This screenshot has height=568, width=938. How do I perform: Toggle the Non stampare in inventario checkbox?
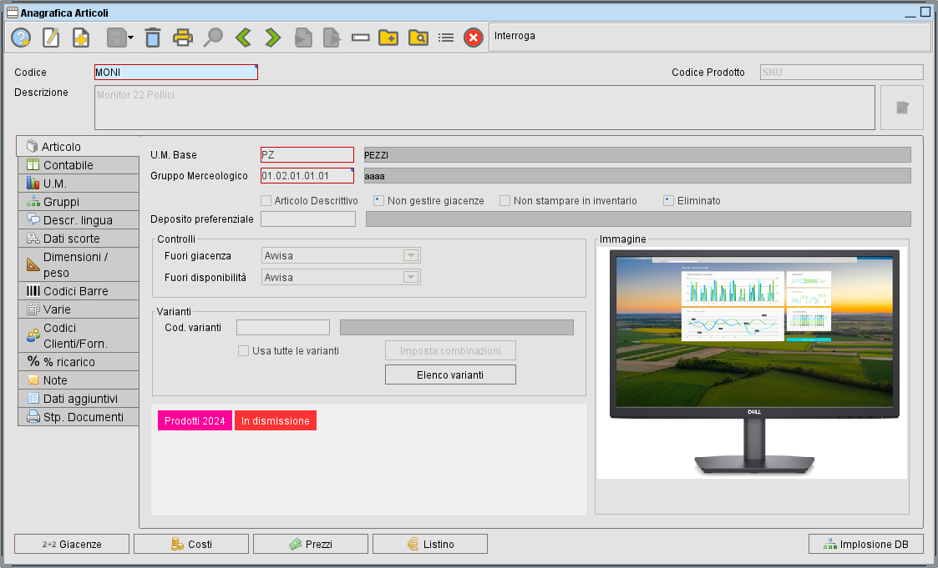coord(505,201)
